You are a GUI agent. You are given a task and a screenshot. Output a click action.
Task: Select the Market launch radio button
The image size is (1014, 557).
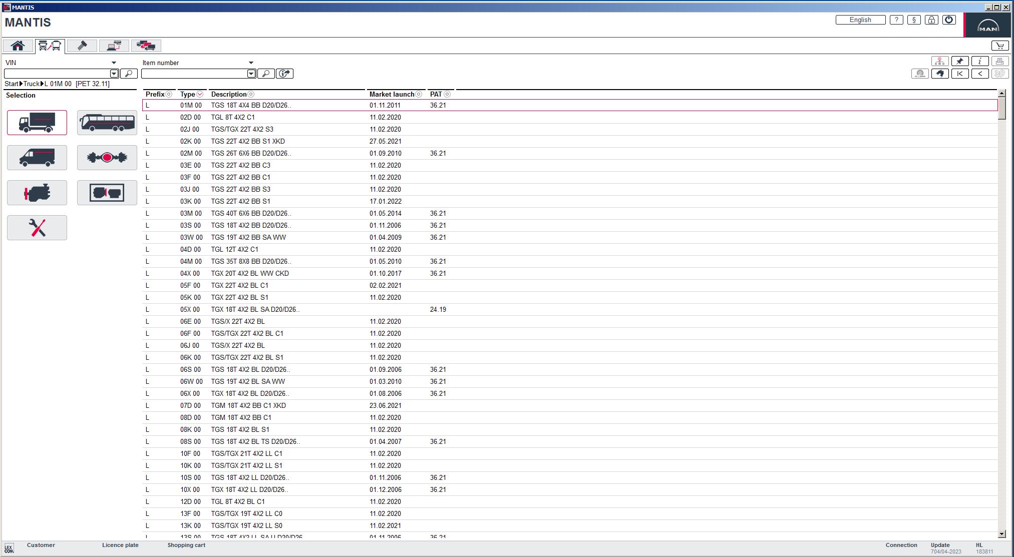pos(420,94)
